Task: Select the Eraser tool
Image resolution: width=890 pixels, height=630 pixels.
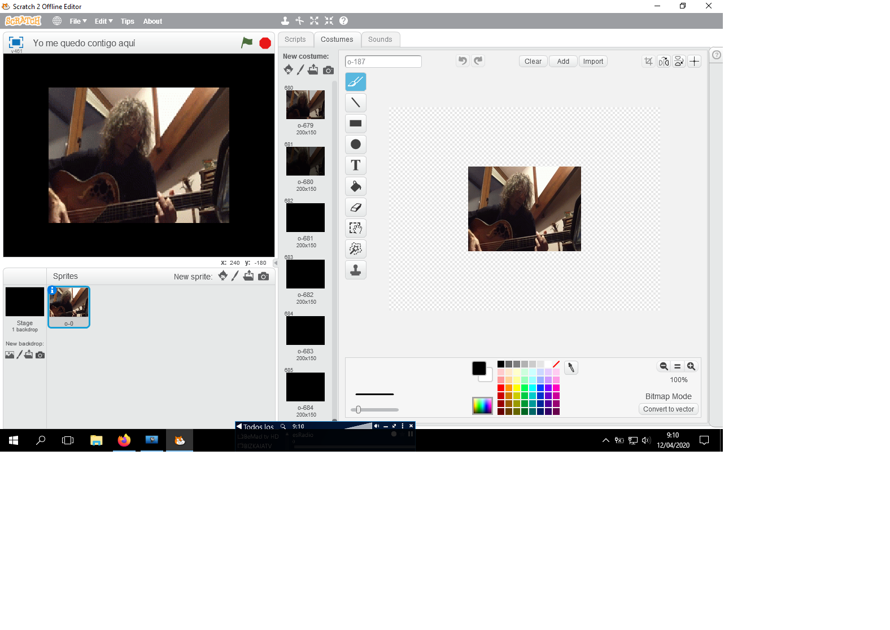Action: point(356,207)
